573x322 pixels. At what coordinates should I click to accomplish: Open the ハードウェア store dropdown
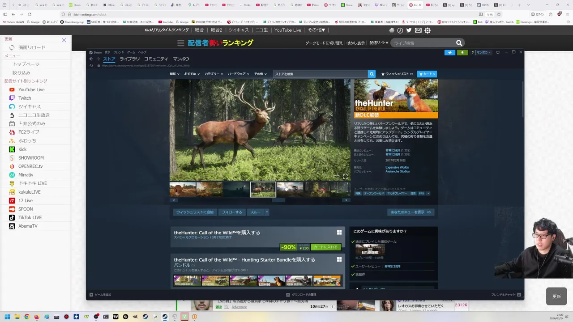click(x=238, y=74)
